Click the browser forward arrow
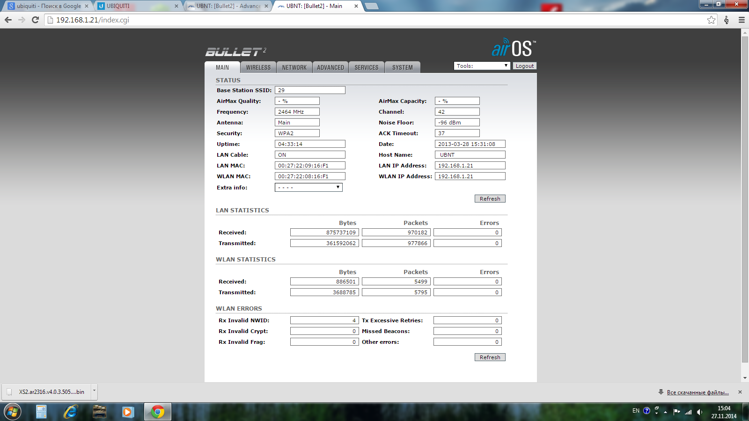 click(22, 20)
